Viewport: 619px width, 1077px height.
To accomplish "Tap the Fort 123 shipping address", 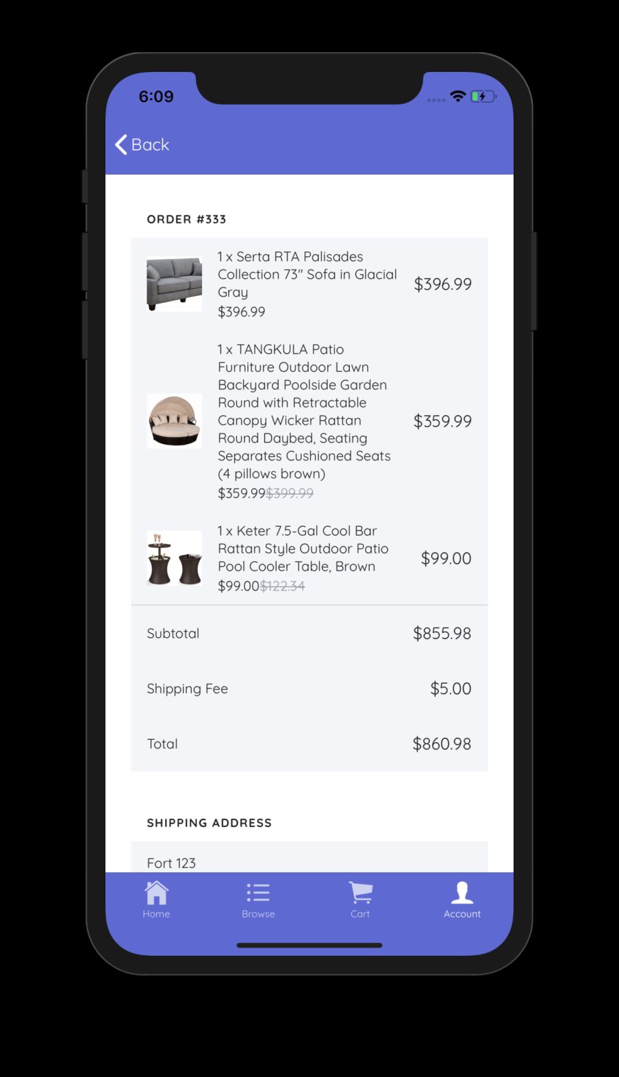I will pyautogui.click(x=171, y=863).
